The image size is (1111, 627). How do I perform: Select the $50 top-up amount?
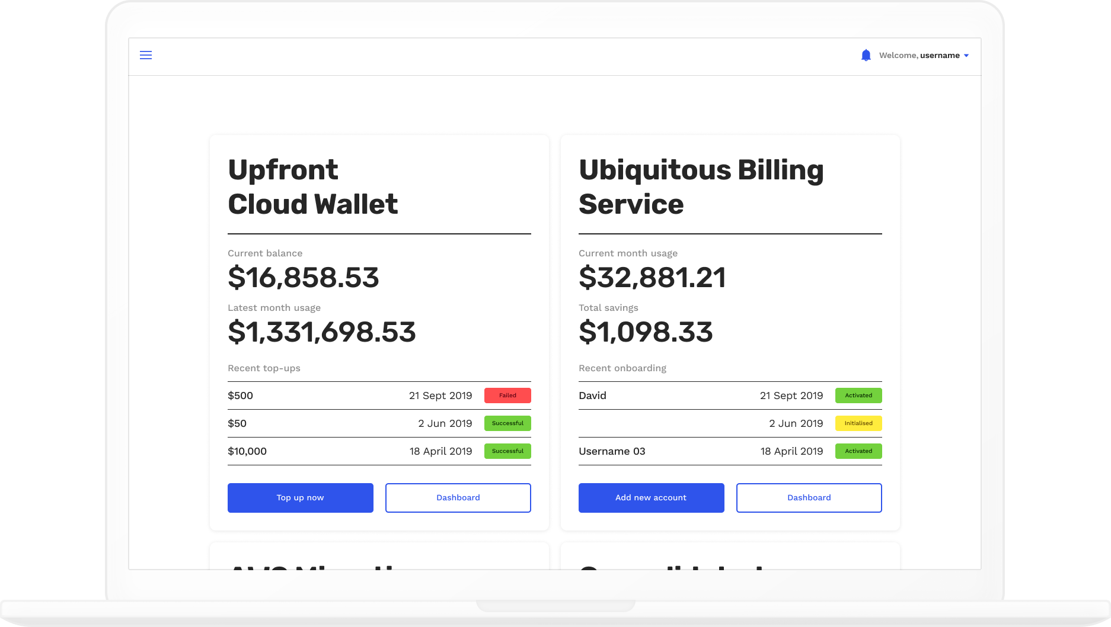[237, 423]
